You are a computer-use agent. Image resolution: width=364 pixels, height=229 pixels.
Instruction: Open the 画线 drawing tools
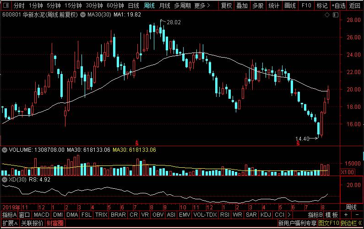(290, 5)
